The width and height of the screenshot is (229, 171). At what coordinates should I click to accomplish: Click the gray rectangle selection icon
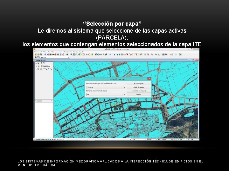122,54
